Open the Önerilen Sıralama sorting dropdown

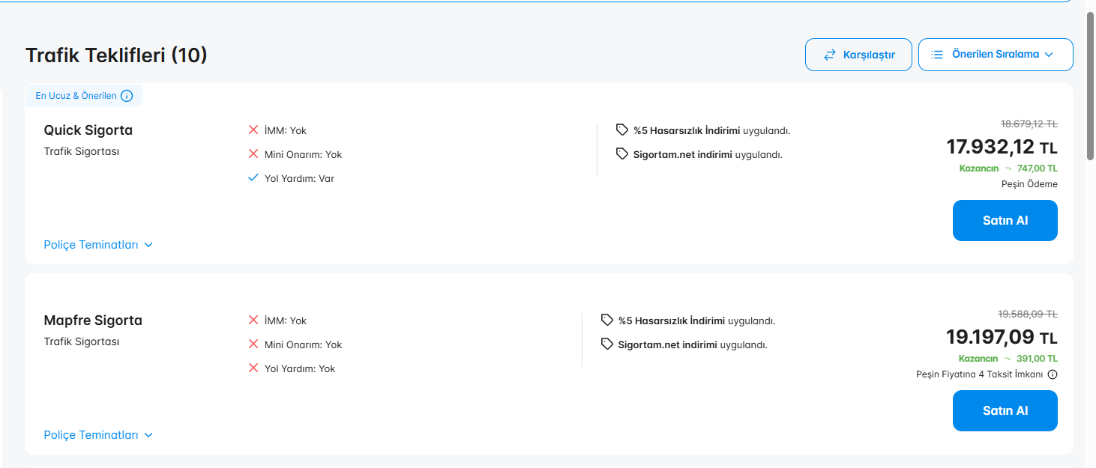click(996, 55)
